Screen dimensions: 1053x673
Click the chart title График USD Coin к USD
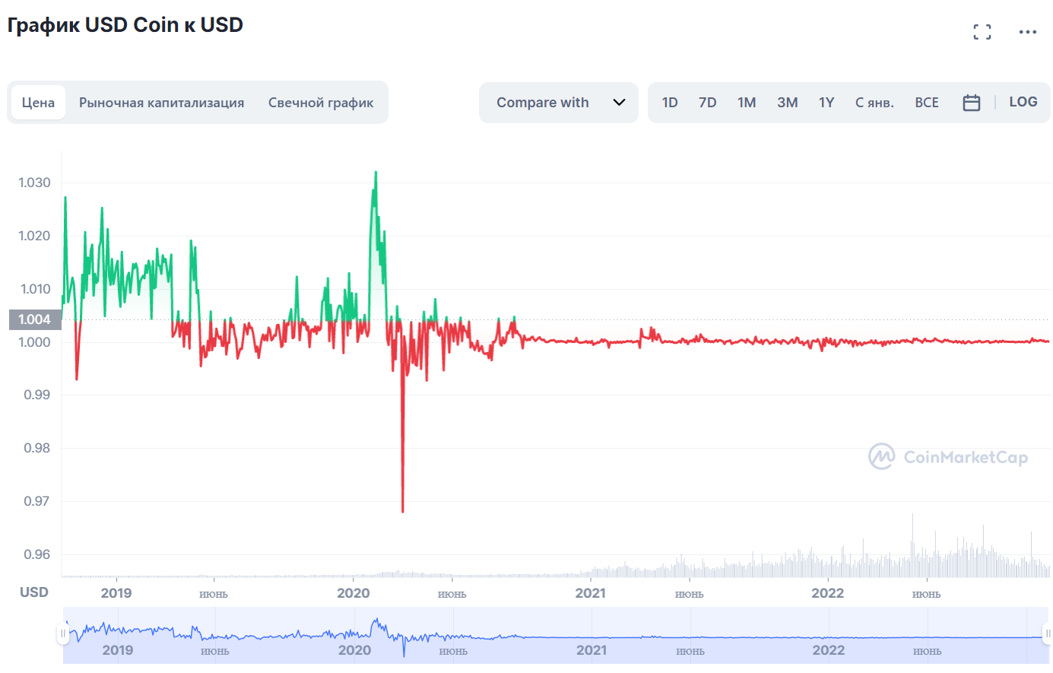(x=125, y=25)
